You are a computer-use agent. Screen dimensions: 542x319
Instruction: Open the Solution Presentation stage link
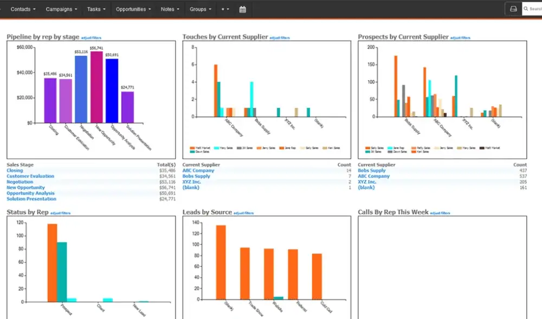(31, 199)
